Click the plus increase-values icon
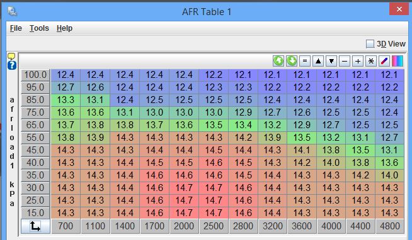 [358, 61]
